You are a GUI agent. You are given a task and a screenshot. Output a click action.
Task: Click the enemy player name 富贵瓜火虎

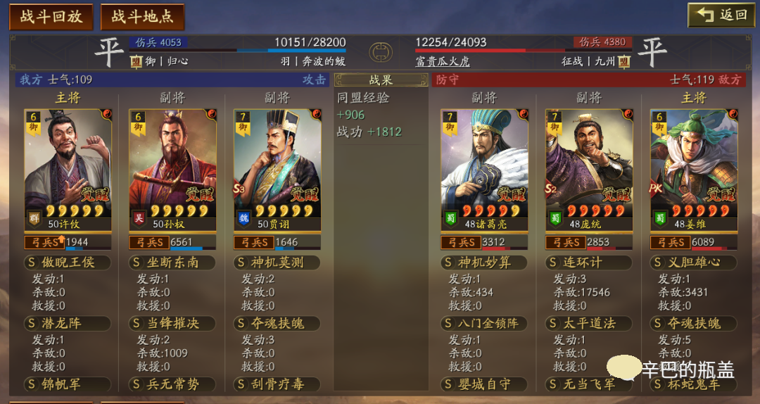coord(443,62)
